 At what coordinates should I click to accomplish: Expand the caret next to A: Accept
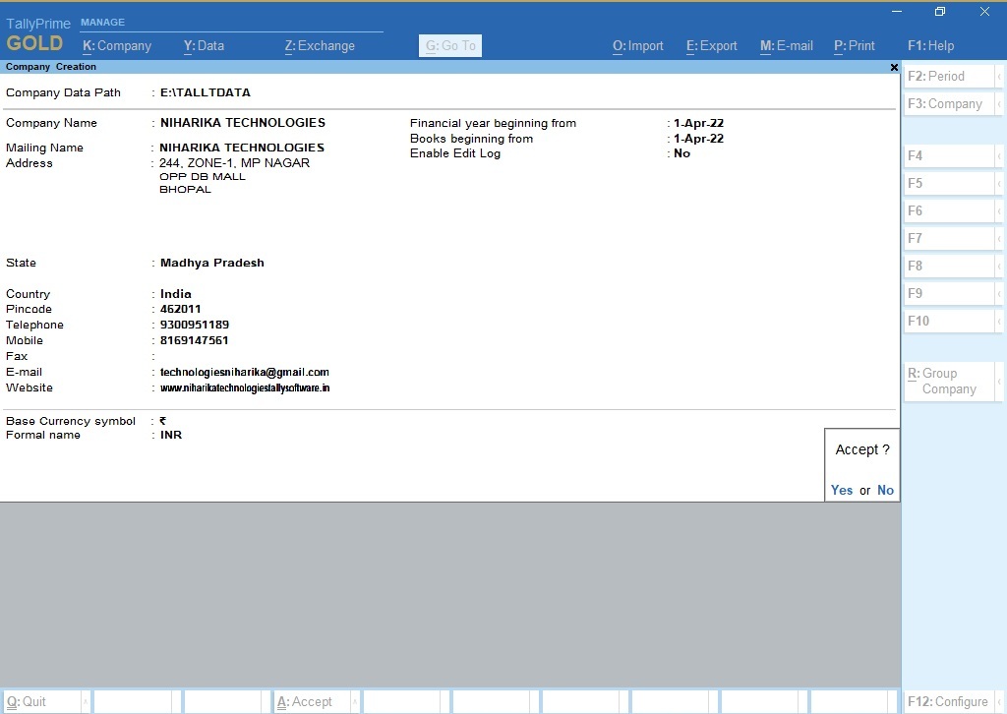(355, 702)
